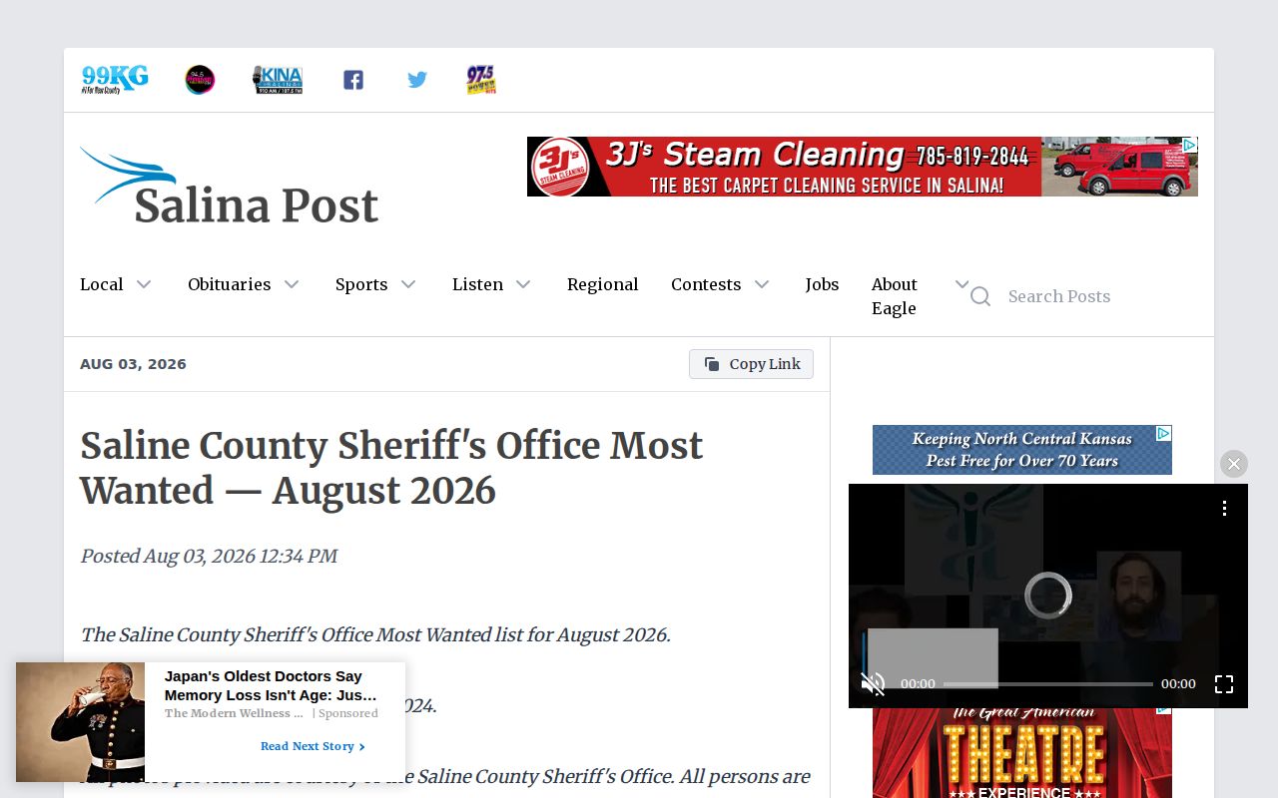Expand the Listen menu chevron
Viewport: 1278px width, 798px height.
click(523, 284)
